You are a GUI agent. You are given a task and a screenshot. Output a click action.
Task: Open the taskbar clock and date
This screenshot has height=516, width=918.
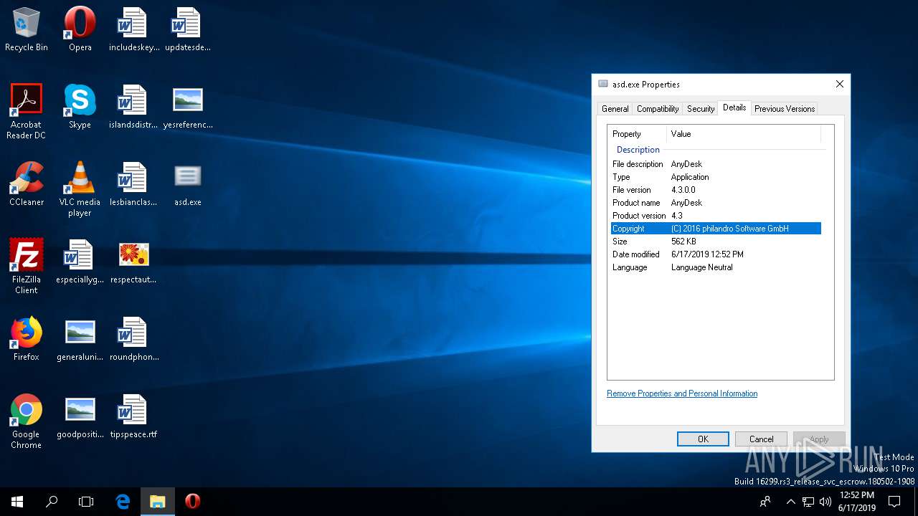857,502
